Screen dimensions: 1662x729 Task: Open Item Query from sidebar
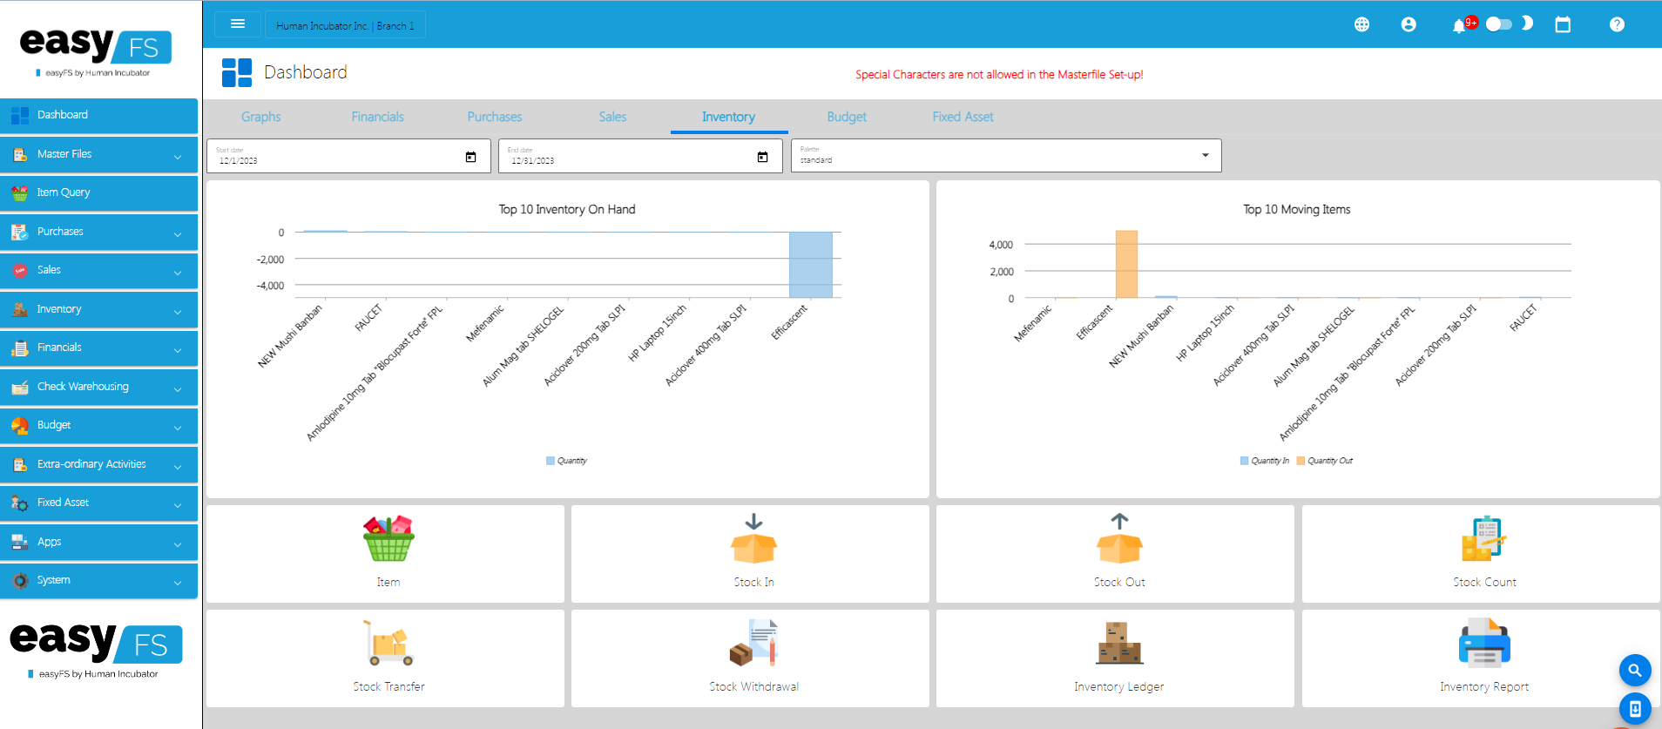tap(99, 192)
